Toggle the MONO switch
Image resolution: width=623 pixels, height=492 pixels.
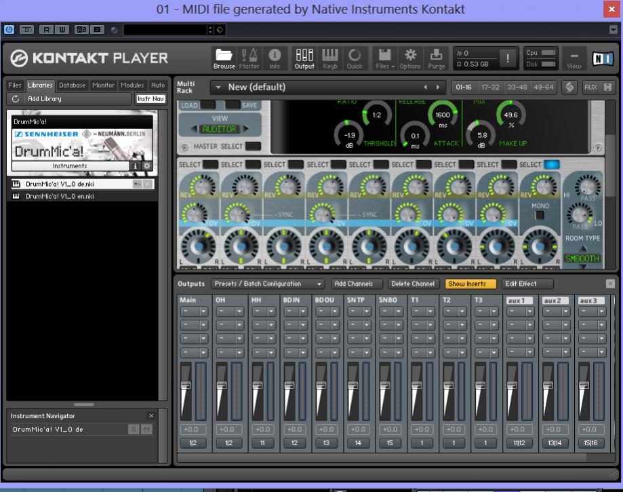coord(540,214)
